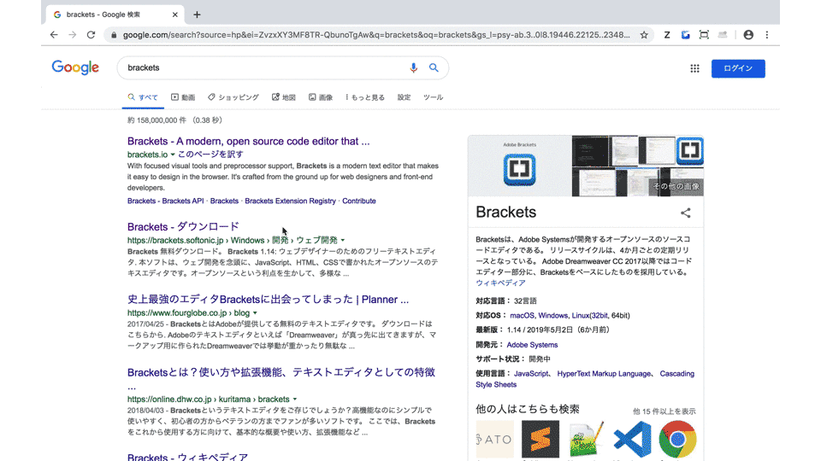Open Brackets - ウィキペディア result
The image size is (821, 461).
pos(187,456)
